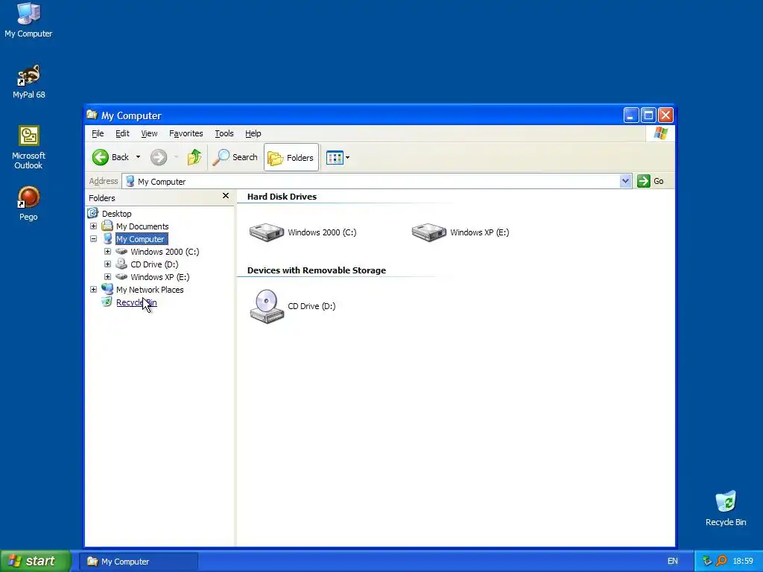
Task: Select Windows 2000 (C:) in tree
Action: (165, 252)
